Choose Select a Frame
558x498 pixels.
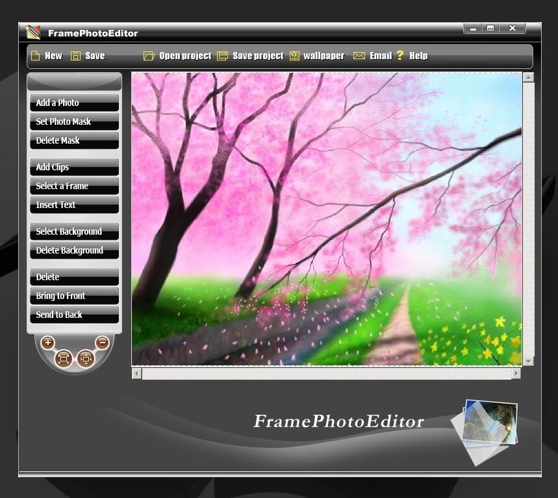73,186
